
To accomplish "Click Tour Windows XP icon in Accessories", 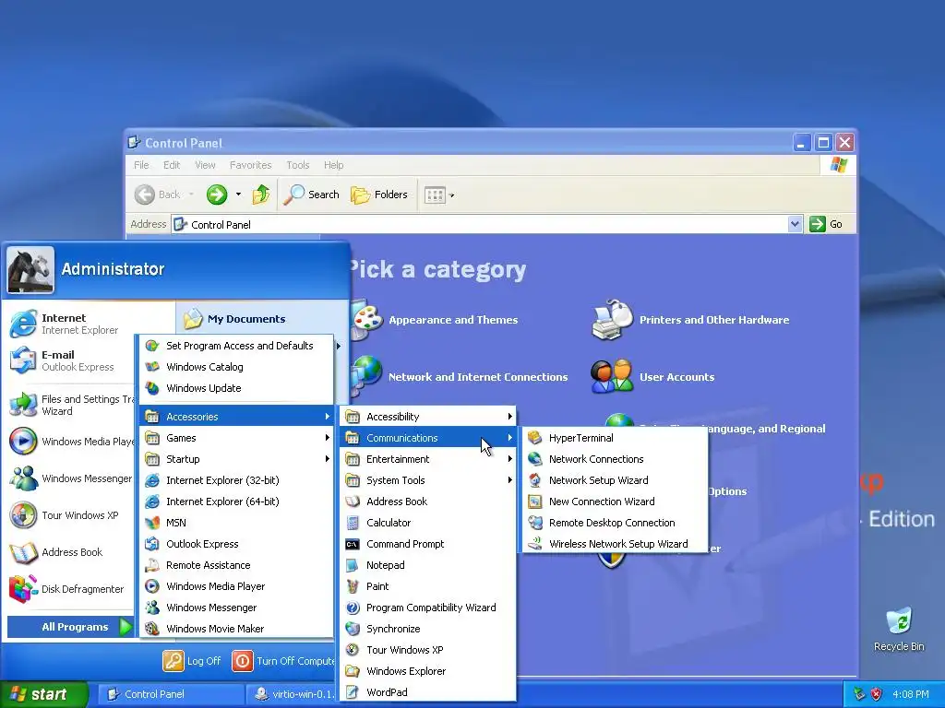I will [x=353, y=650].
